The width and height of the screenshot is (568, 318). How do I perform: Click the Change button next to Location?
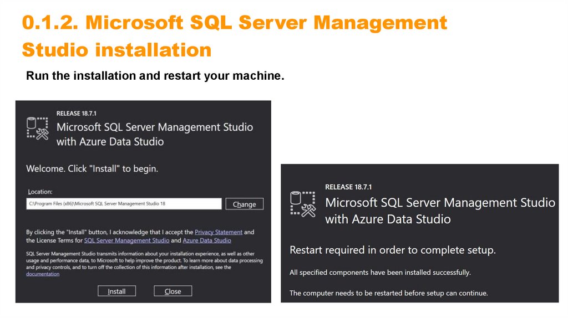point(245,204)
